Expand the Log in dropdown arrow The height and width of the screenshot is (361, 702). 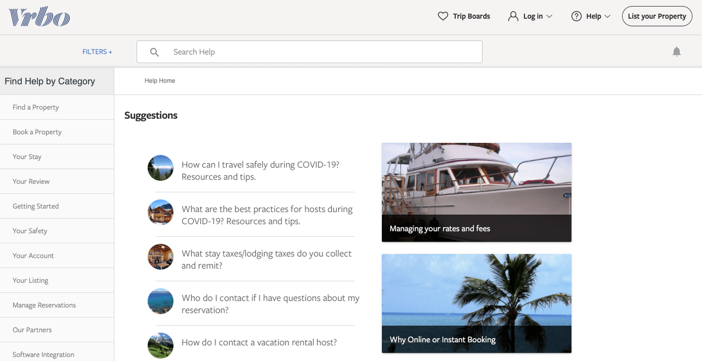[x=549, y=16]
